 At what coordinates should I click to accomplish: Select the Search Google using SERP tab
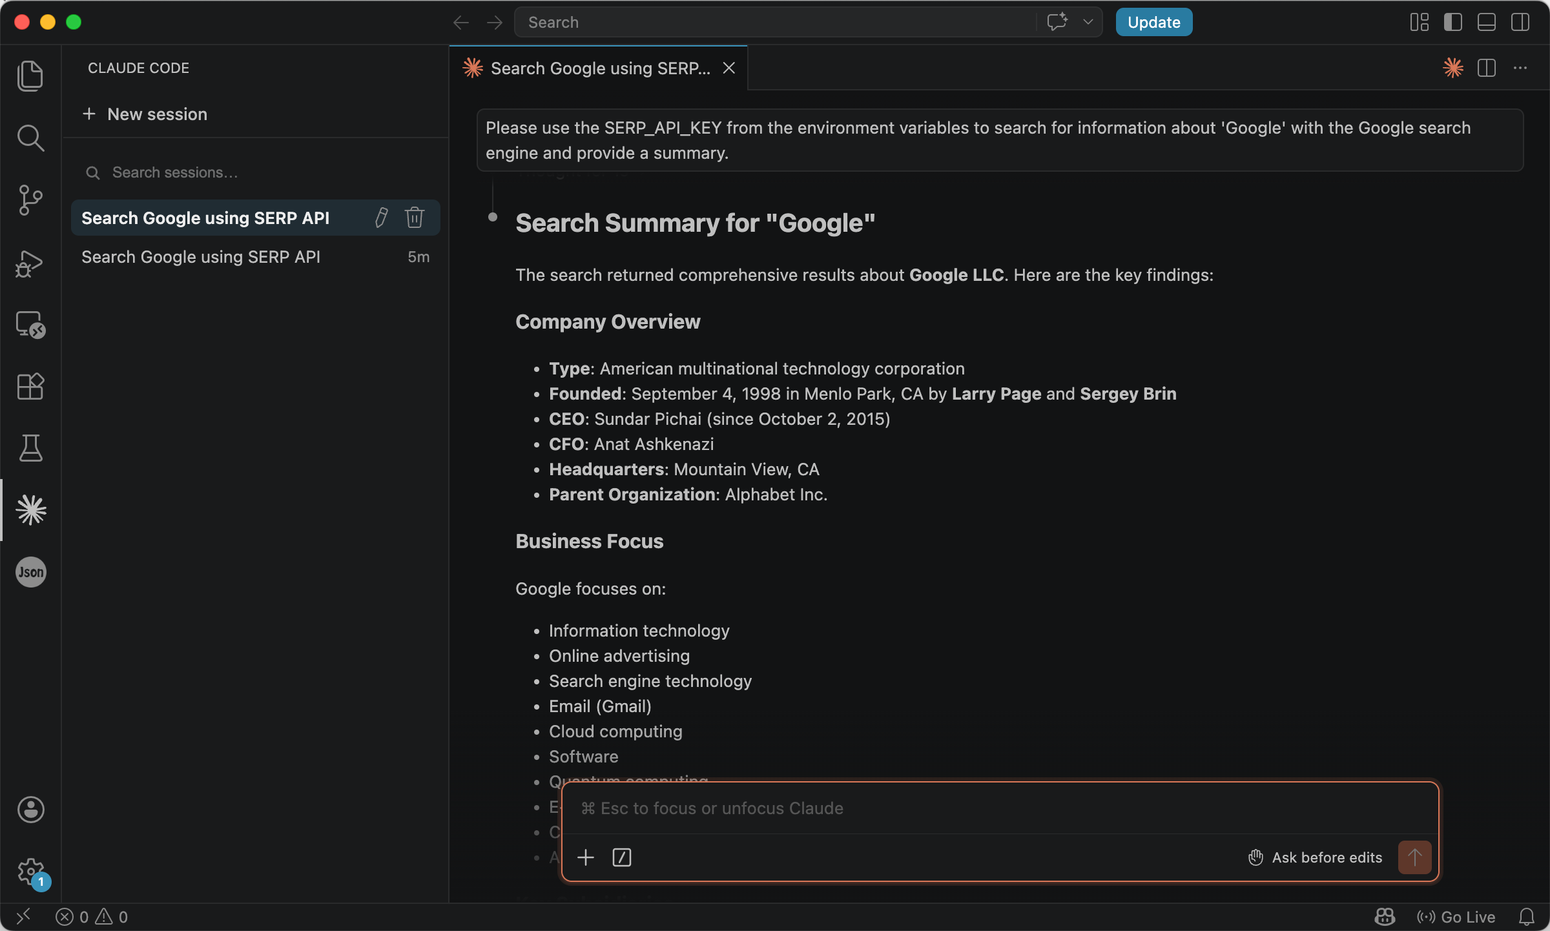point(599,68)
